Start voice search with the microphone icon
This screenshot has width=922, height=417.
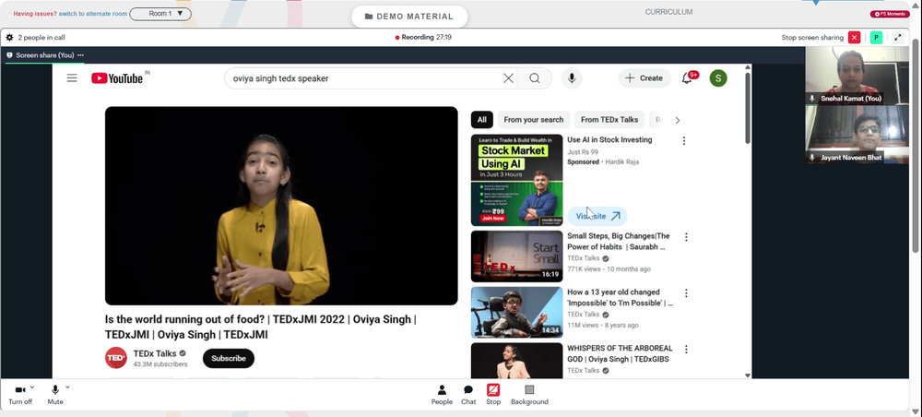pos(572,78)
